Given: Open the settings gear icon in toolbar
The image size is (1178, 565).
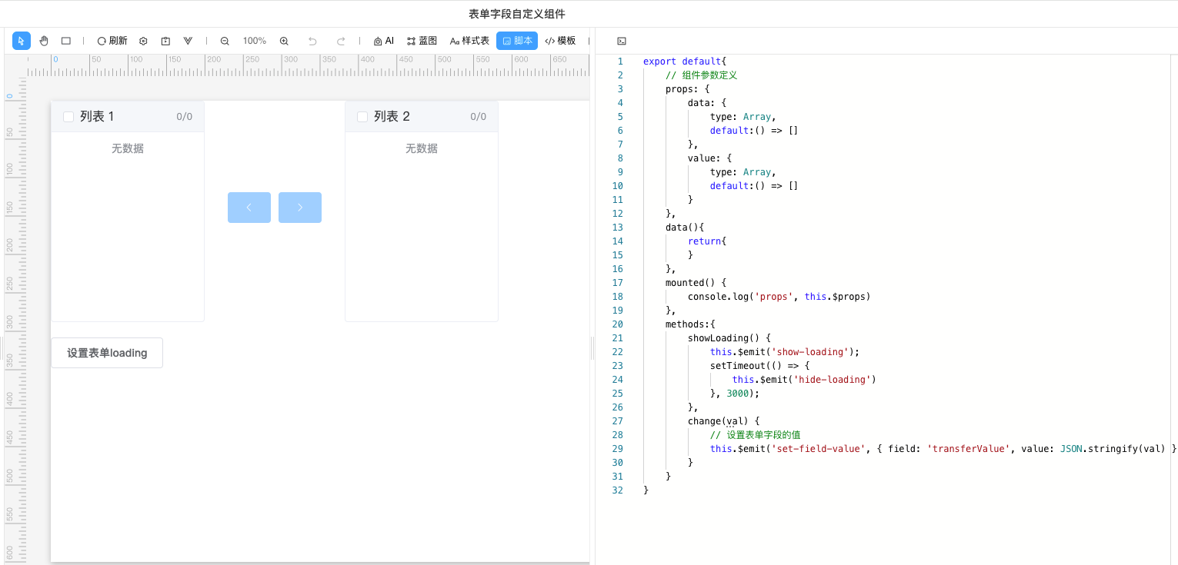Looking at the screenshot, I should [x=143, y=41].
